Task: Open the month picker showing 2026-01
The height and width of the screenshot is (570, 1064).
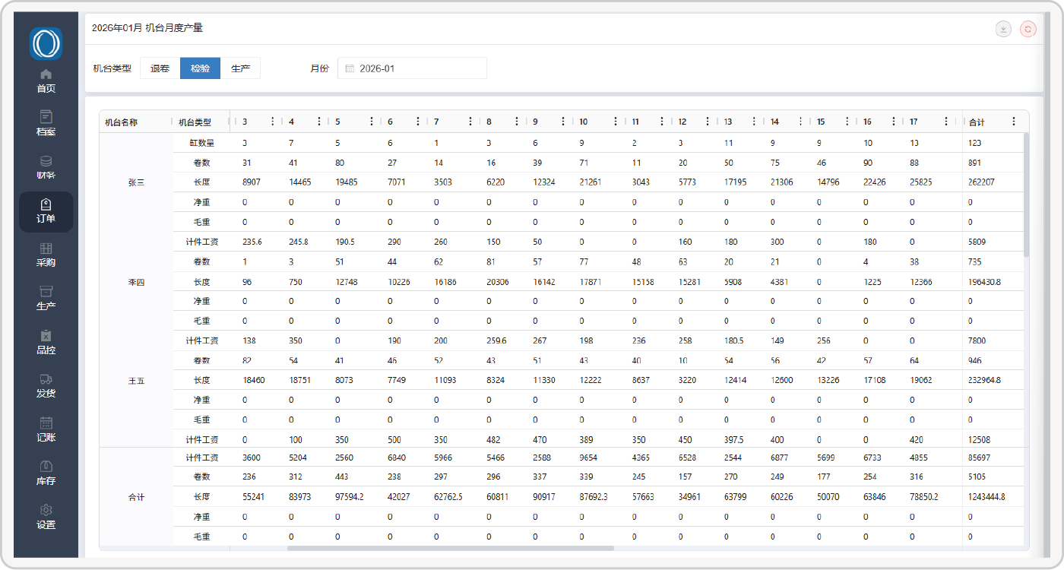Action: [412, 68]
